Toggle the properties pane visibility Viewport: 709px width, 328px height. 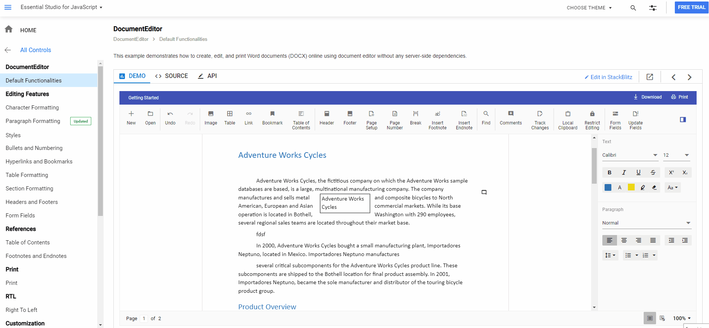(x=683, y=120)
